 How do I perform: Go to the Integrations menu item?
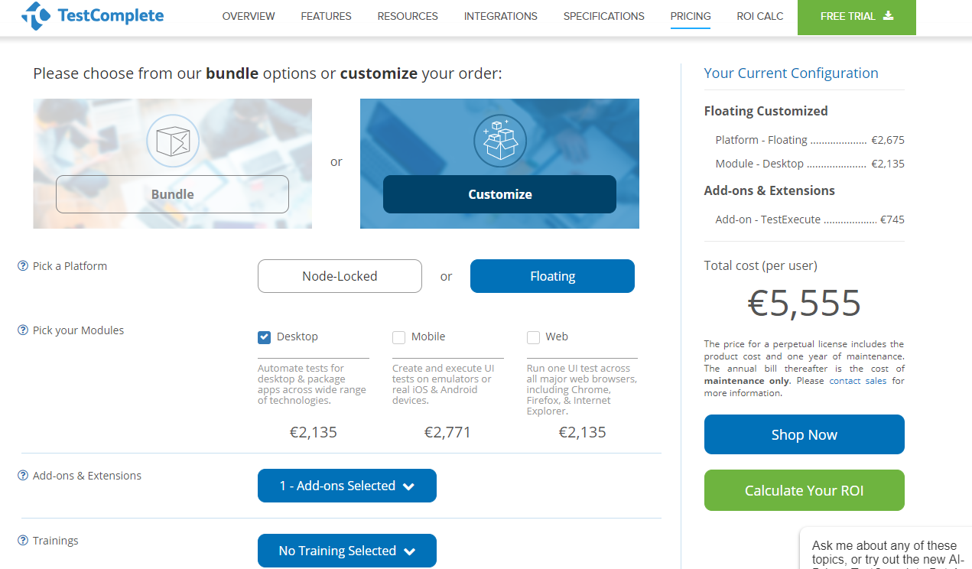click(x=500, y=16)
